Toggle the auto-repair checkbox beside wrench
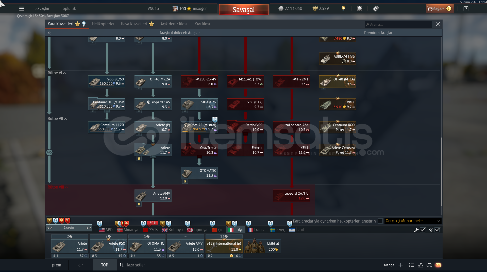The height and width of the screenshot is (272, 487). [423, 230]
